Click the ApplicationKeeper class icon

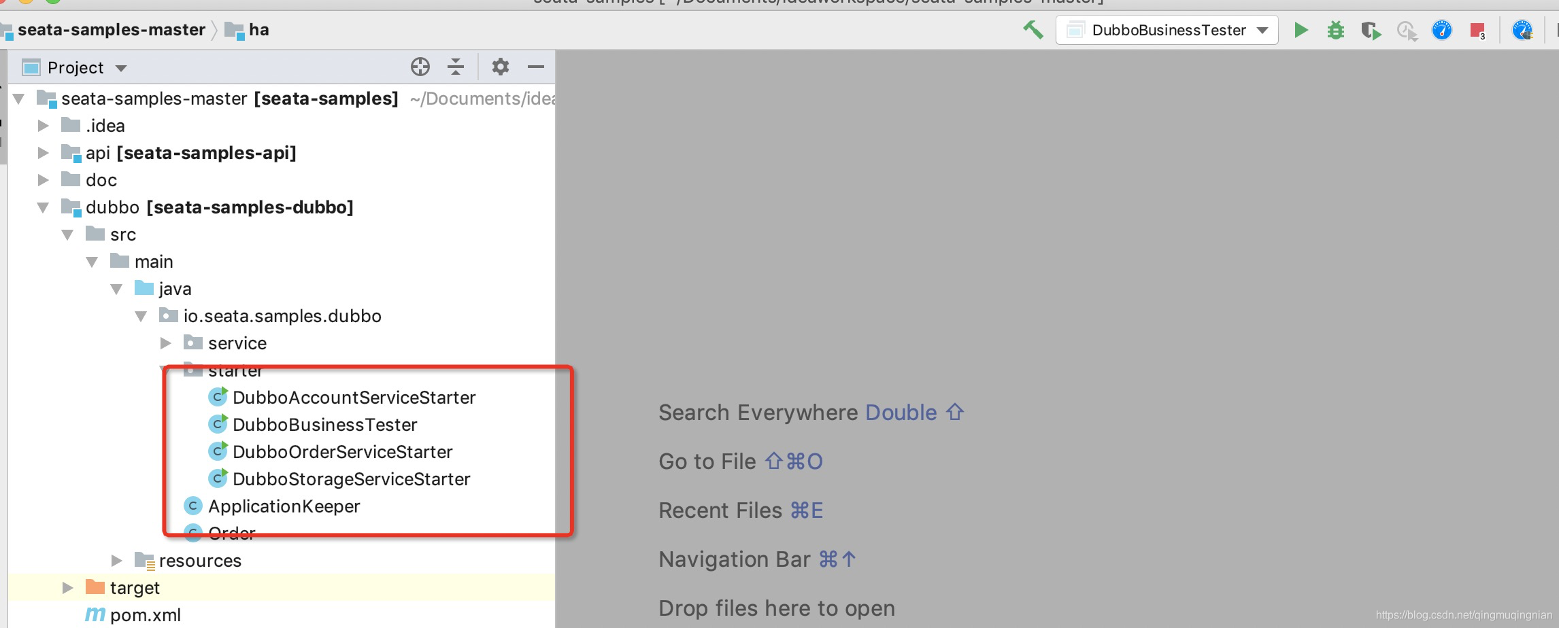193,506
